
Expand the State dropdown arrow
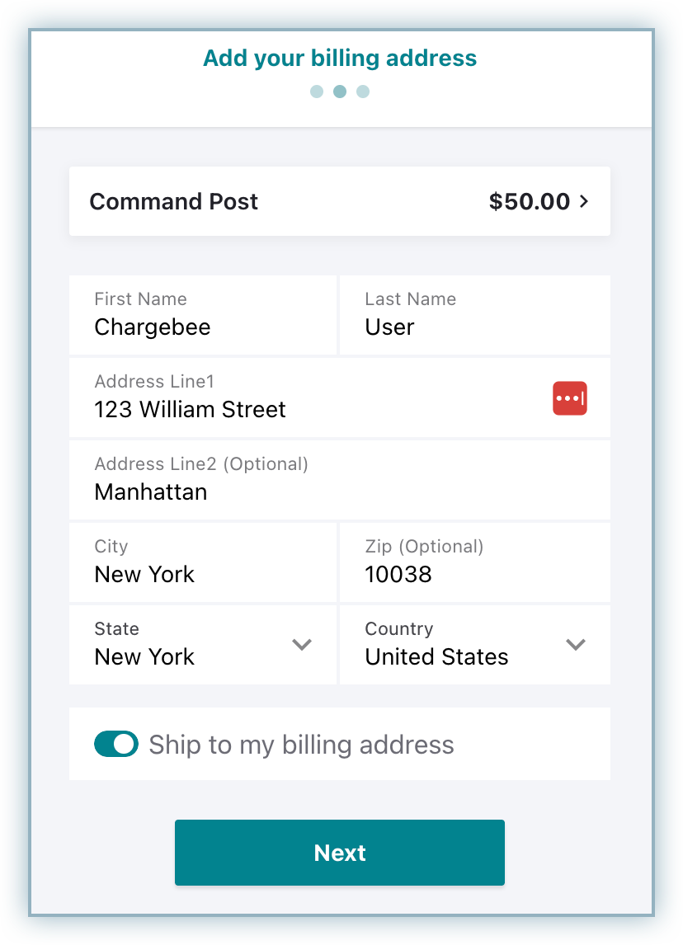click(x=302, y=645)
